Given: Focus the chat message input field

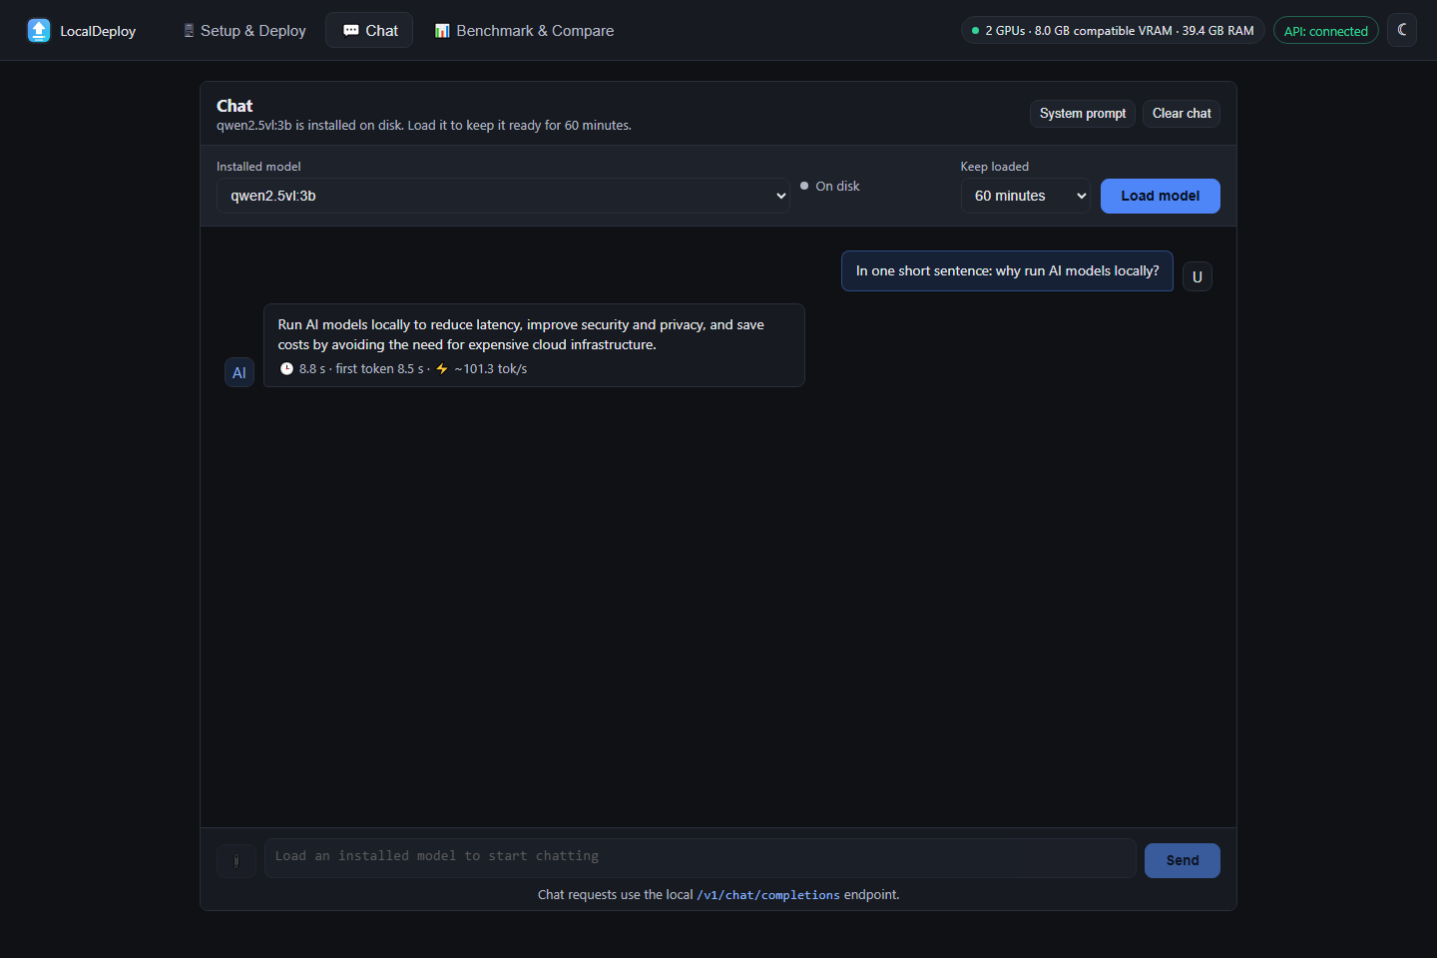Looking at the screenshot, I should tap(701, 857).
